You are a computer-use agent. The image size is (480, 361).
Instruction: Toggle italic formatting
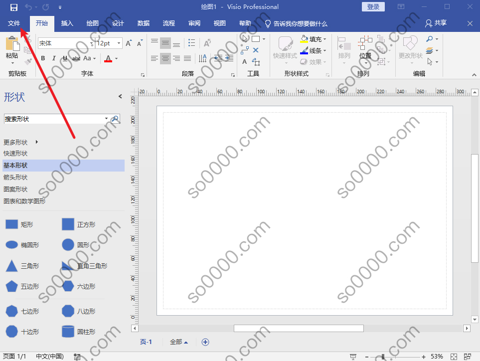(x=54, y=58)
